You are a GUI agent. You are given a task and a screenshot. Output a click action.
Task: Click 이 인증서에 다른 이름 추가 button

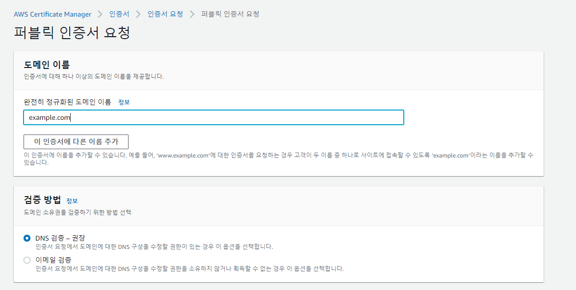[76, 142]
